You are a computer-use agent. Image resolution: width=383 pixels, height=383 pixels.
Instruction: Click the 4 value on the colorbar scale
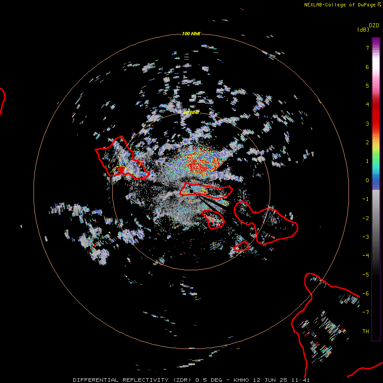[367, 105]
